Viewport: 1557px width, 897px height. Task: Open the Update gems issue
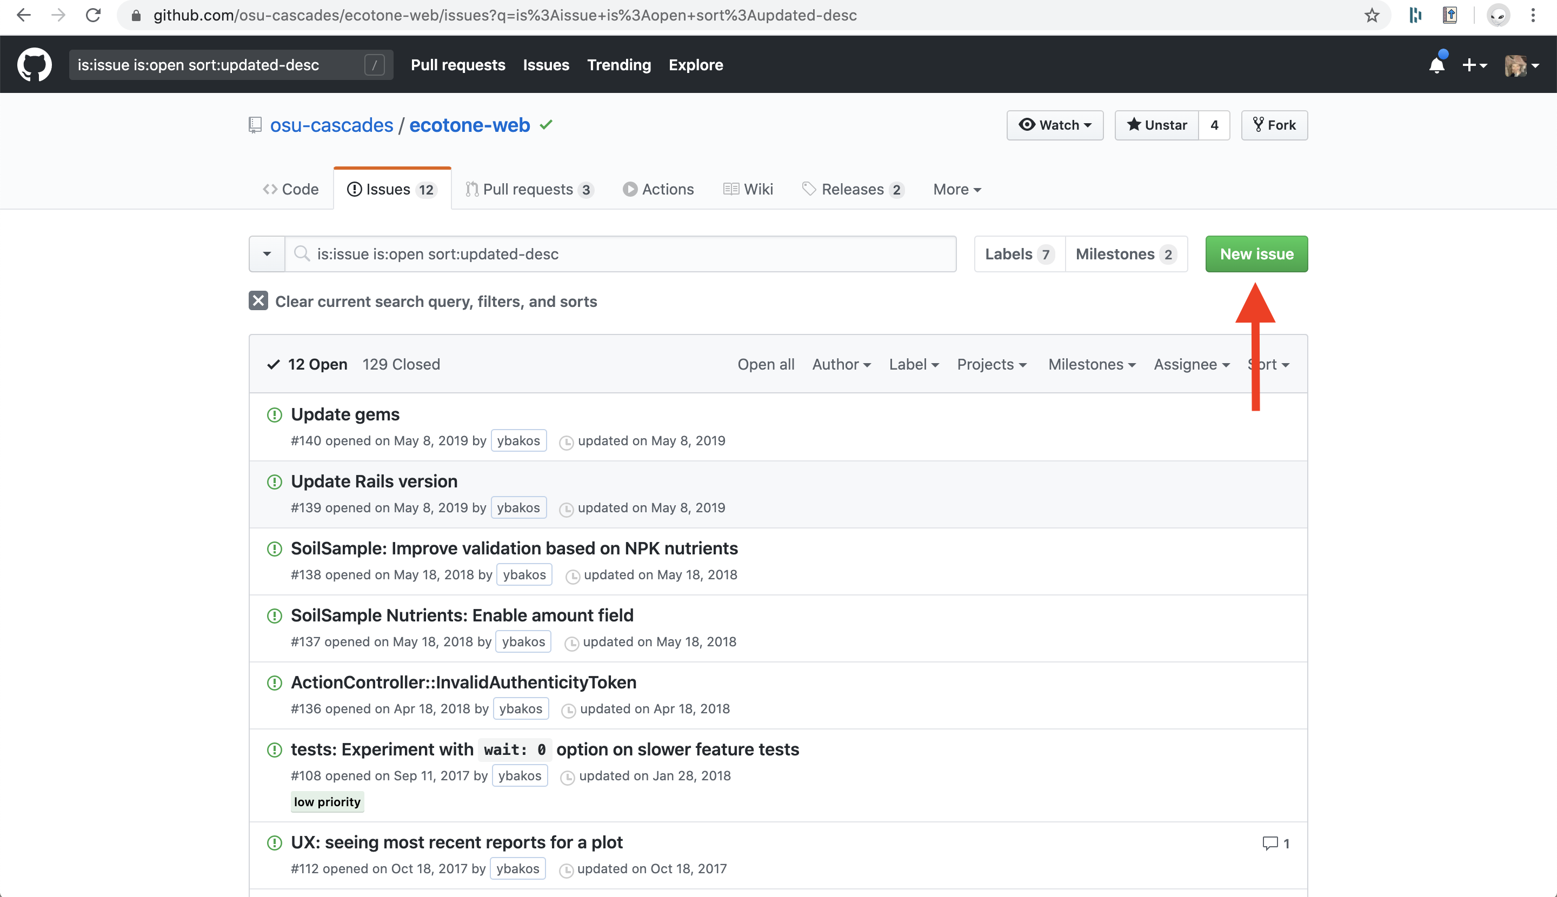click(x=345, y=414)
